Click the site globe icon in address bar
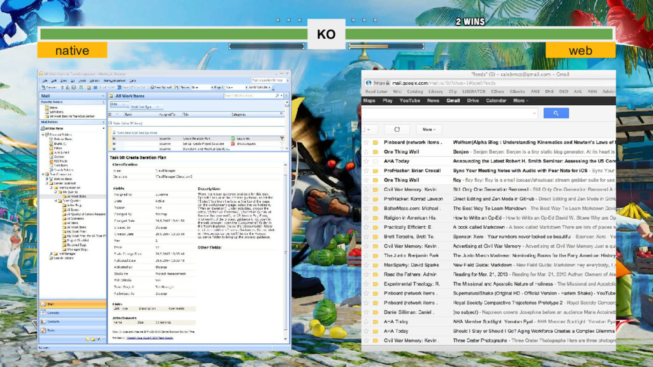The height and width of the screenshot is (367, 653). pos(369,83)
